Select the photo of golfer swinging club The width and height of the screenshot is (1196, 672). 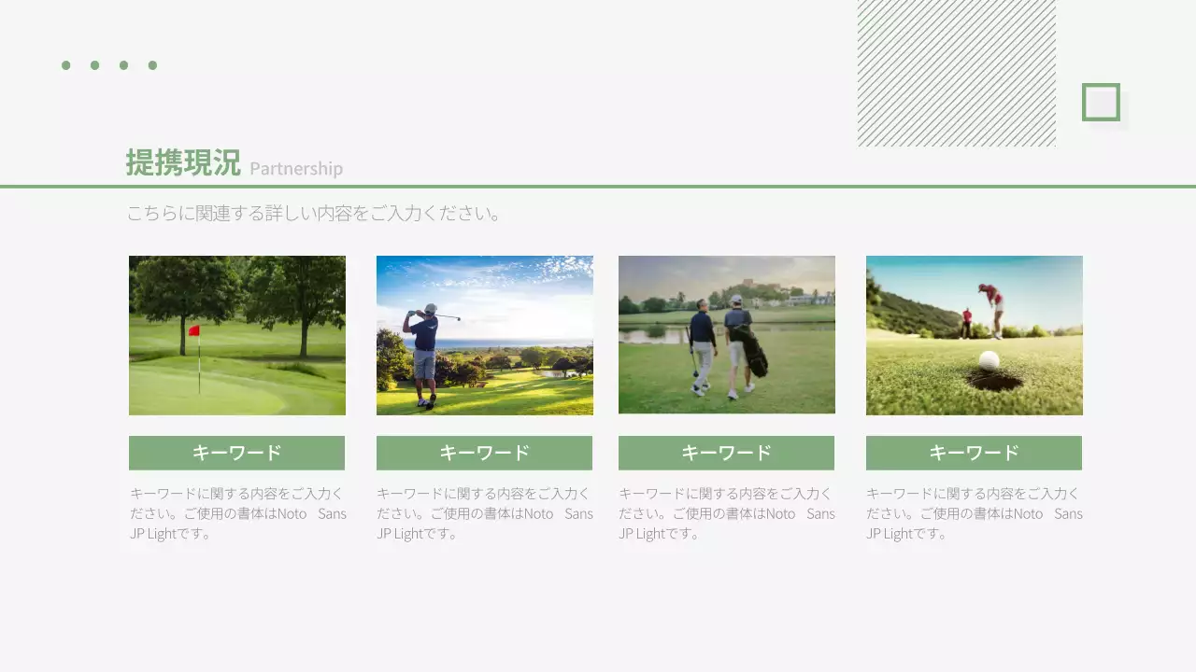click(484, 335)
